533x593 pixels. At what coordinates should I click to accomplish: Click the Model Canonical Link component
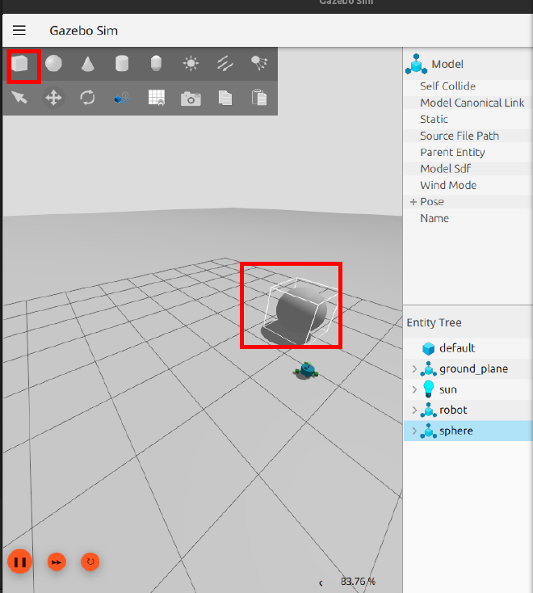point(468,103)
